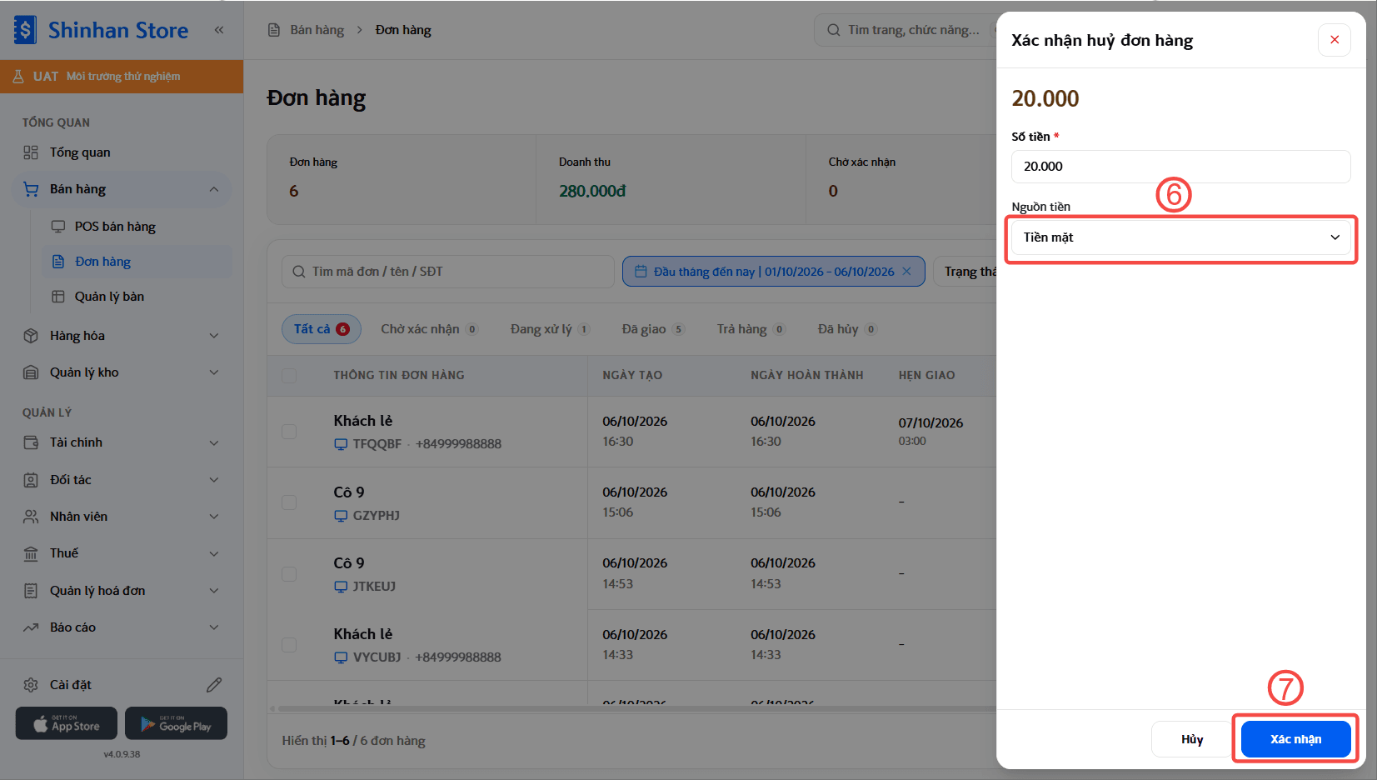Image resolution: width=1377 pixels, height=780 pixels.
Task: Expand the Tài chính submenu chevron
Action: click(x=214, y=442)
